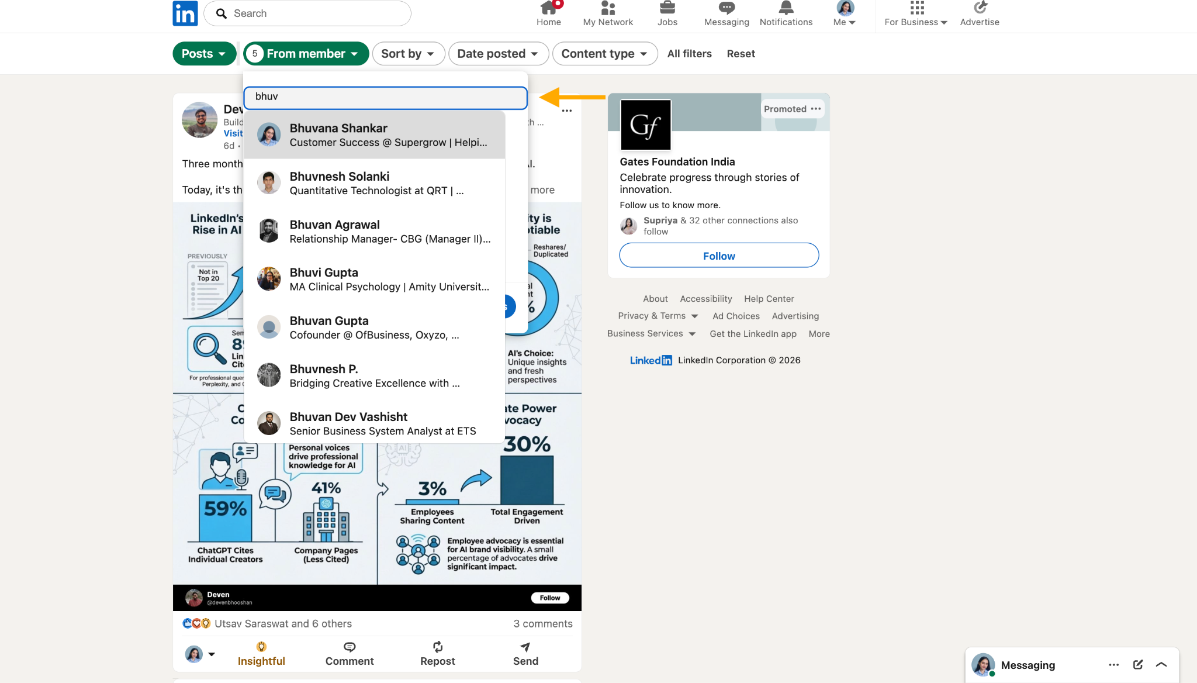The height and width of the screenshot is (683, 1197).
Task: Open the Content type dropdown
Action: pos(605,54)
